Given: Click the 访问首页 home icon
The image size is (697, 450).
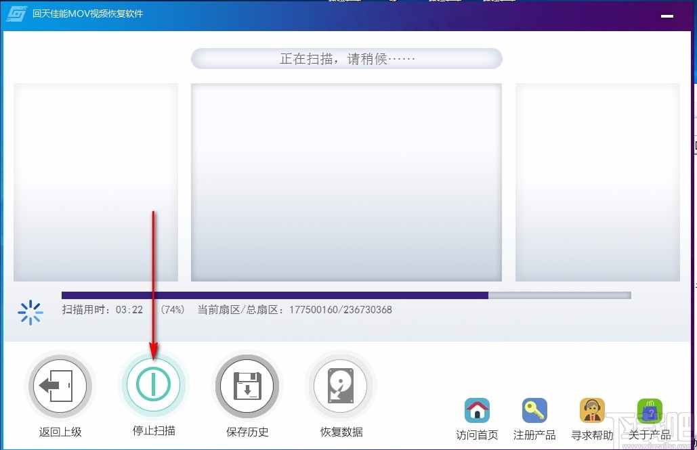Looking at the screenshot, I should click(477, 409).
